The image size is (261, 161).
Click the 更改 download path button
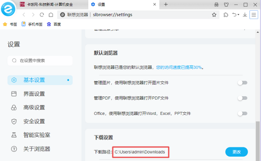(x=236, y=152)
